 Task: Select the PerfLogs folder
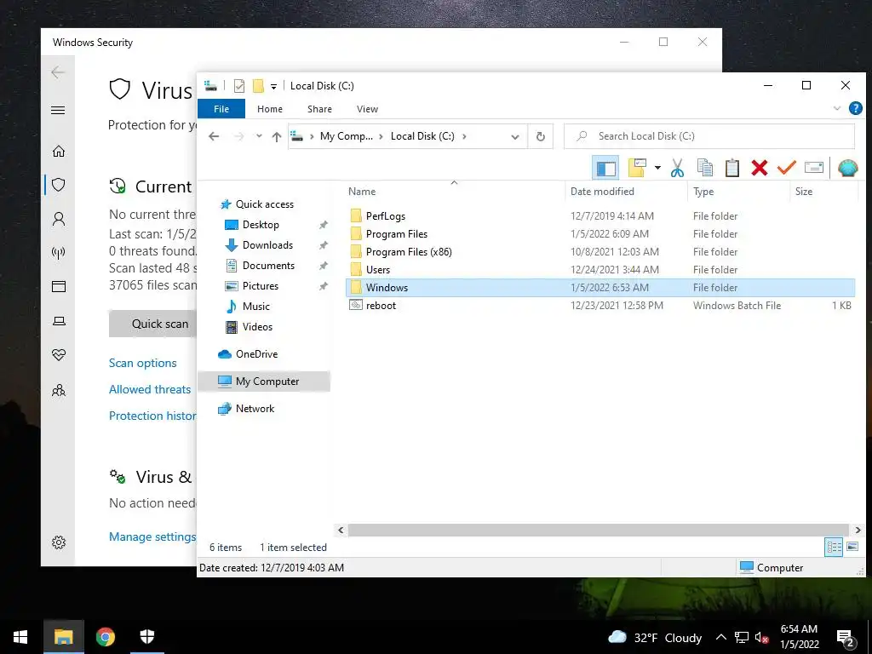[386, 215]
